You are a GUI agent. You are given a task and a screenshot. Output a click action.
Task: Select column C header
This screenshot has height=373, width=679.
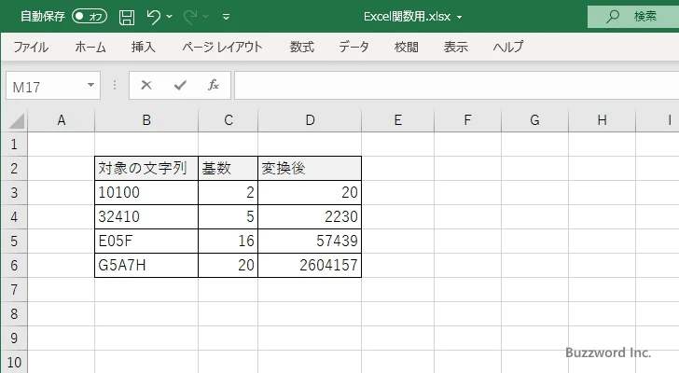point(229,120)
